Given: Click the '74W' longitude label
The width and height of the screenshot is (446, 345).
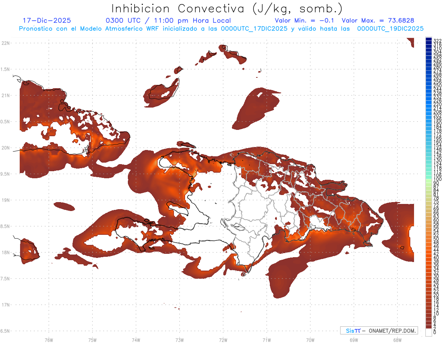Looking at the screenshot, I should (x=136, y=340).
